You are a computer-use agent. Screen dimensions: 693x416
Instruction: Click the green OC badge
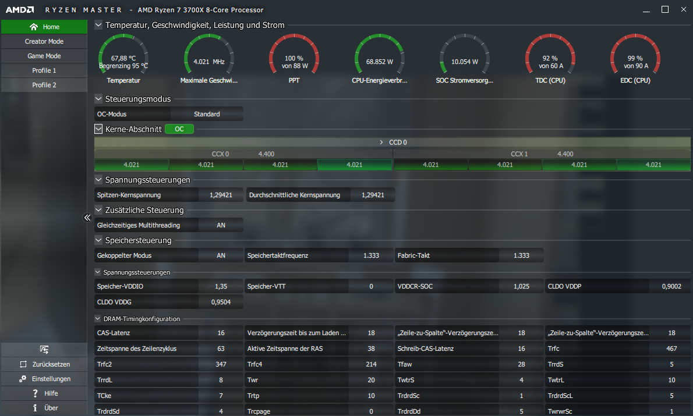pyautogui.click(x=179, y=129)
